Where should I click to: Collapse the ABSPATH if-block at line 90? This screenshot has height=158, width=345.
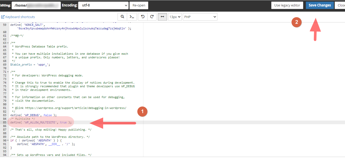point(8,140)
